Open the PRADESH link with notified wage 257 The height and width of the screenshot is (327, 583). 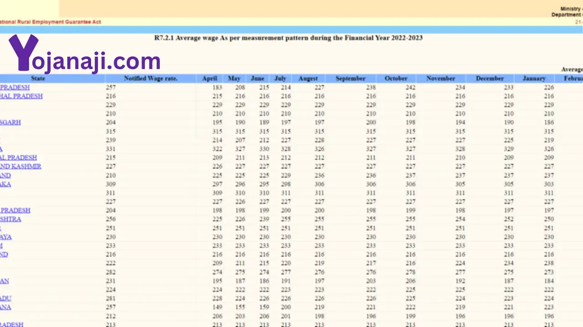[x=15, y=88]
